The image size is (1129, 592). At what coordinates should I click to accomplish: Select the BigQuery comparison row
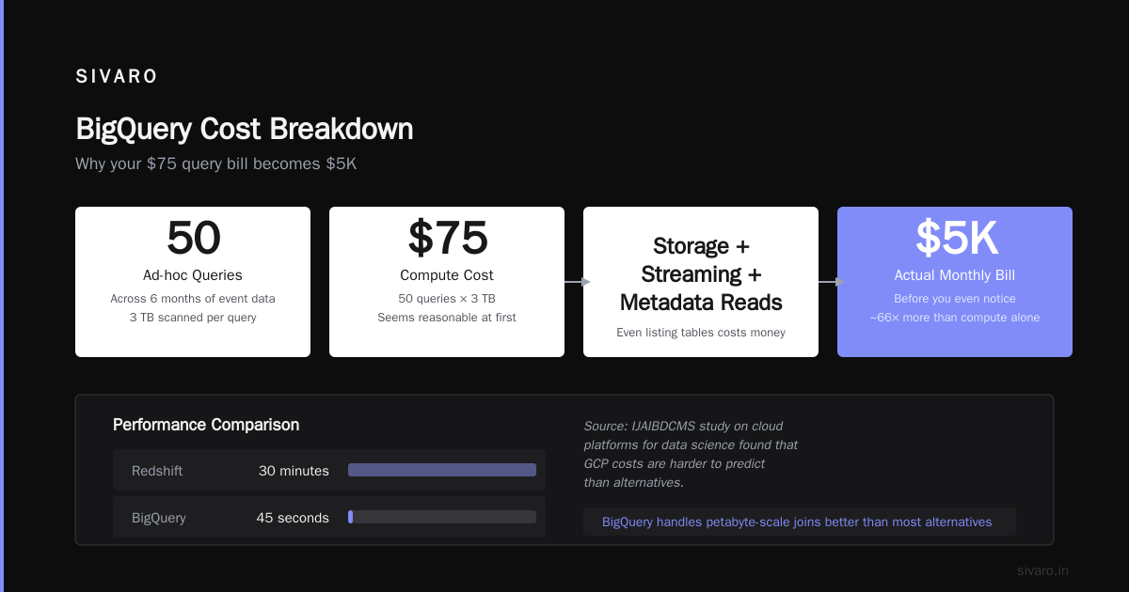click(x=329, y=517)
